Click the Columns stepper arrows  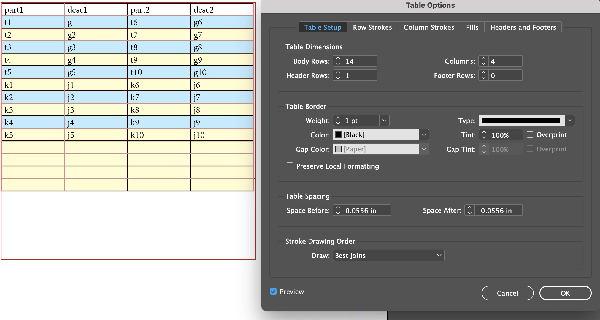pyautogui.click(x=483, y=61)
